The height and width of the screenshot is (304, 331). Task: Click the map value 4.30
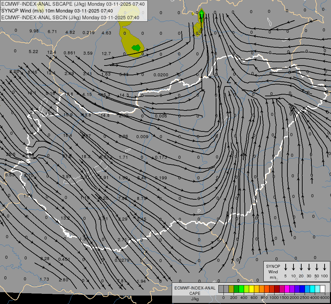point(84,239)
